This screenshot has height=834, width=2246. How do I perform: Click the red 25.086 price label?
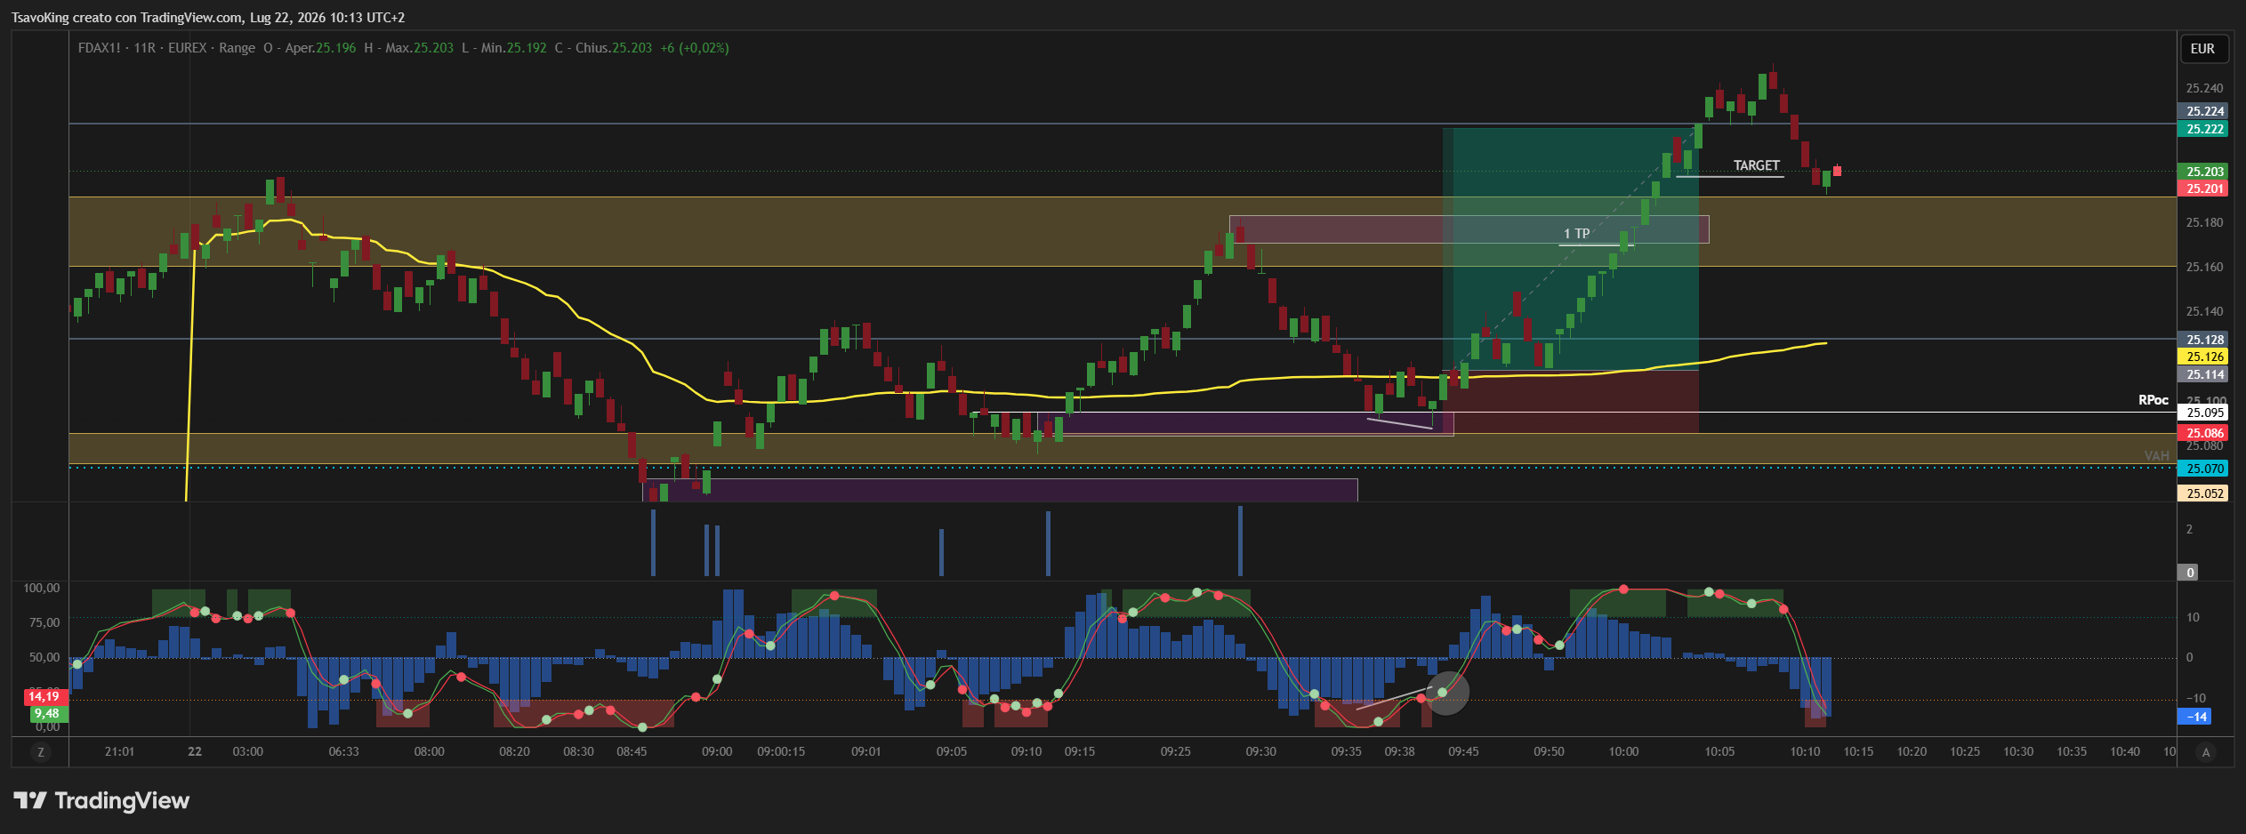click(2204, 433)
